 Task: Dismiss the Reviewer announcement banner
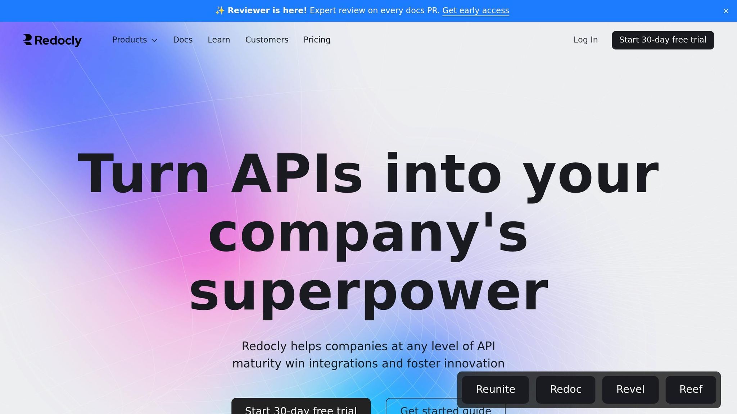726,11
